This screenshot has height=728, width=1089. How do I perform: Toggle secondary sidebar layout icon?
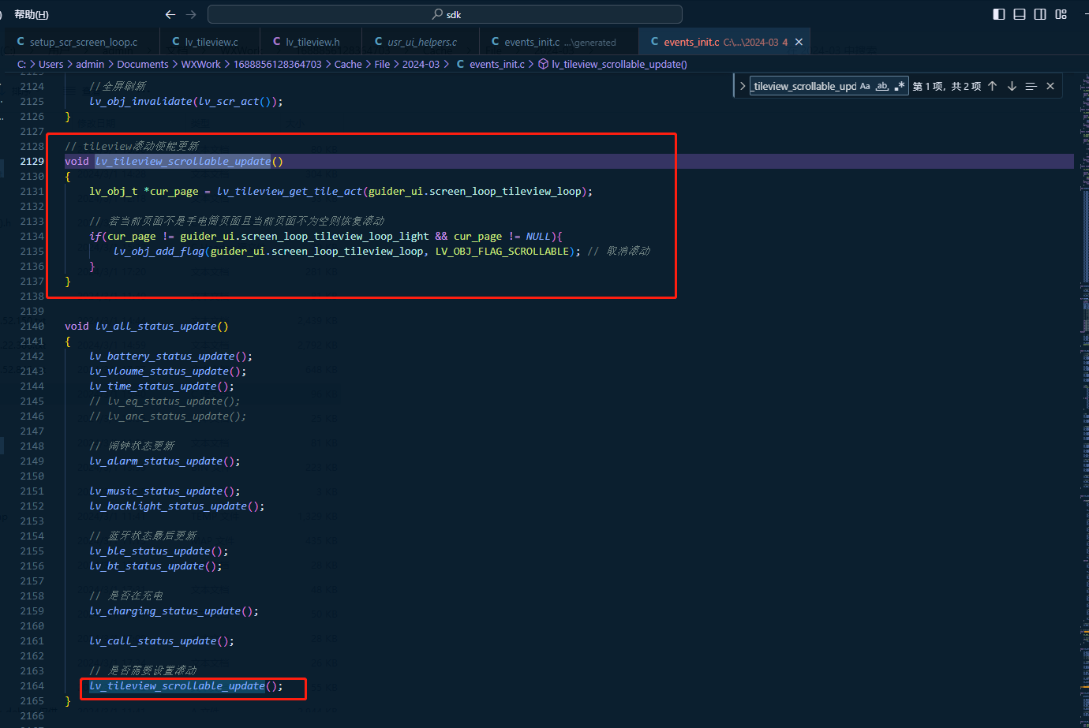point(1040,14)
